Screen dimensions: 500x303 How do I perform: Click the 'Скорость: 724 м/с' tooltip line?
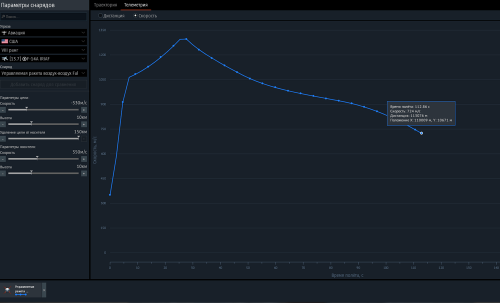point(405,111)
